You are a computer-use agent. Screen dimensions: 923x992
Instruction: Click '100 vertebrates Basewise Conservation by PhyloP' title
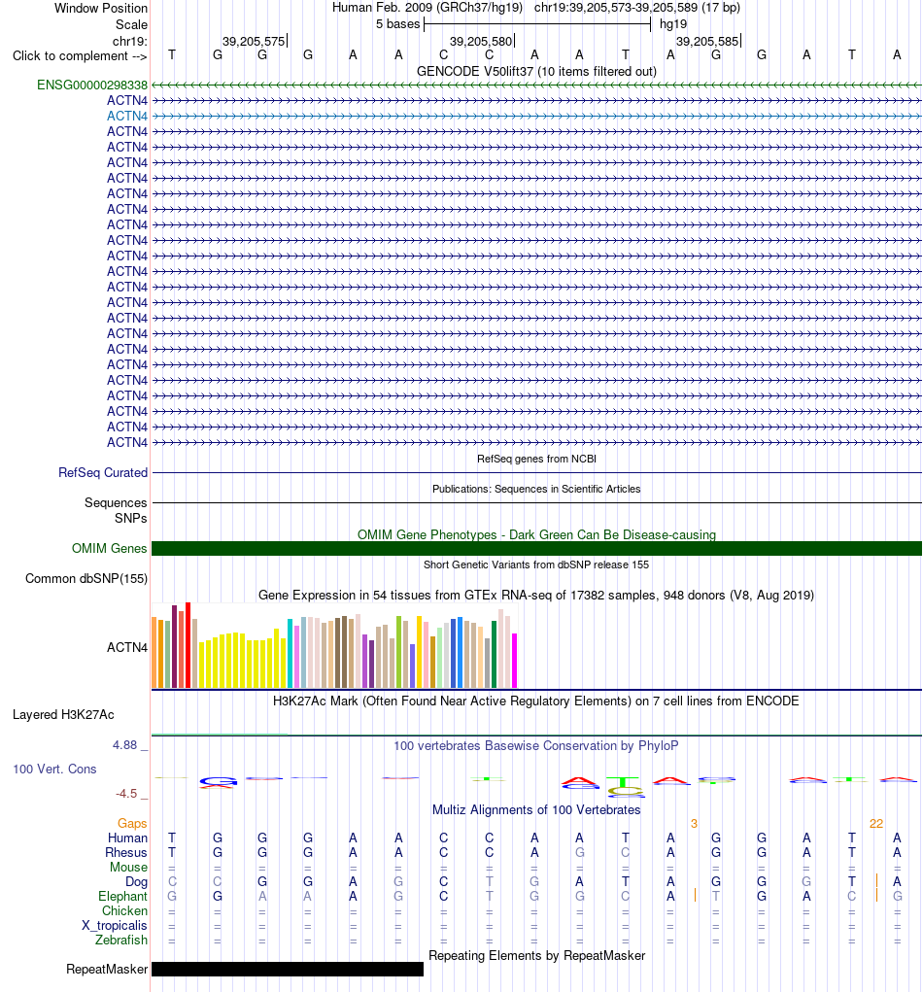(x=536, y=745)
